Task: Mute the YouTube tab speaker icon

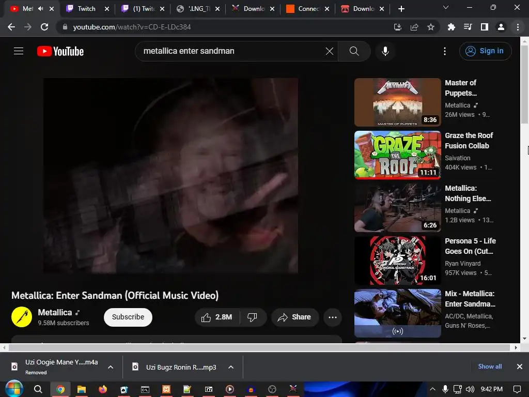Action: pos(40,9)
